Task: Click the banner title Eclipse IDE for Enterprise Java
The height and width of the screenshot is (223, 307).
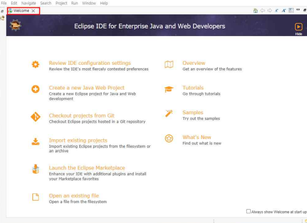Action: click(x=150, y=26)
